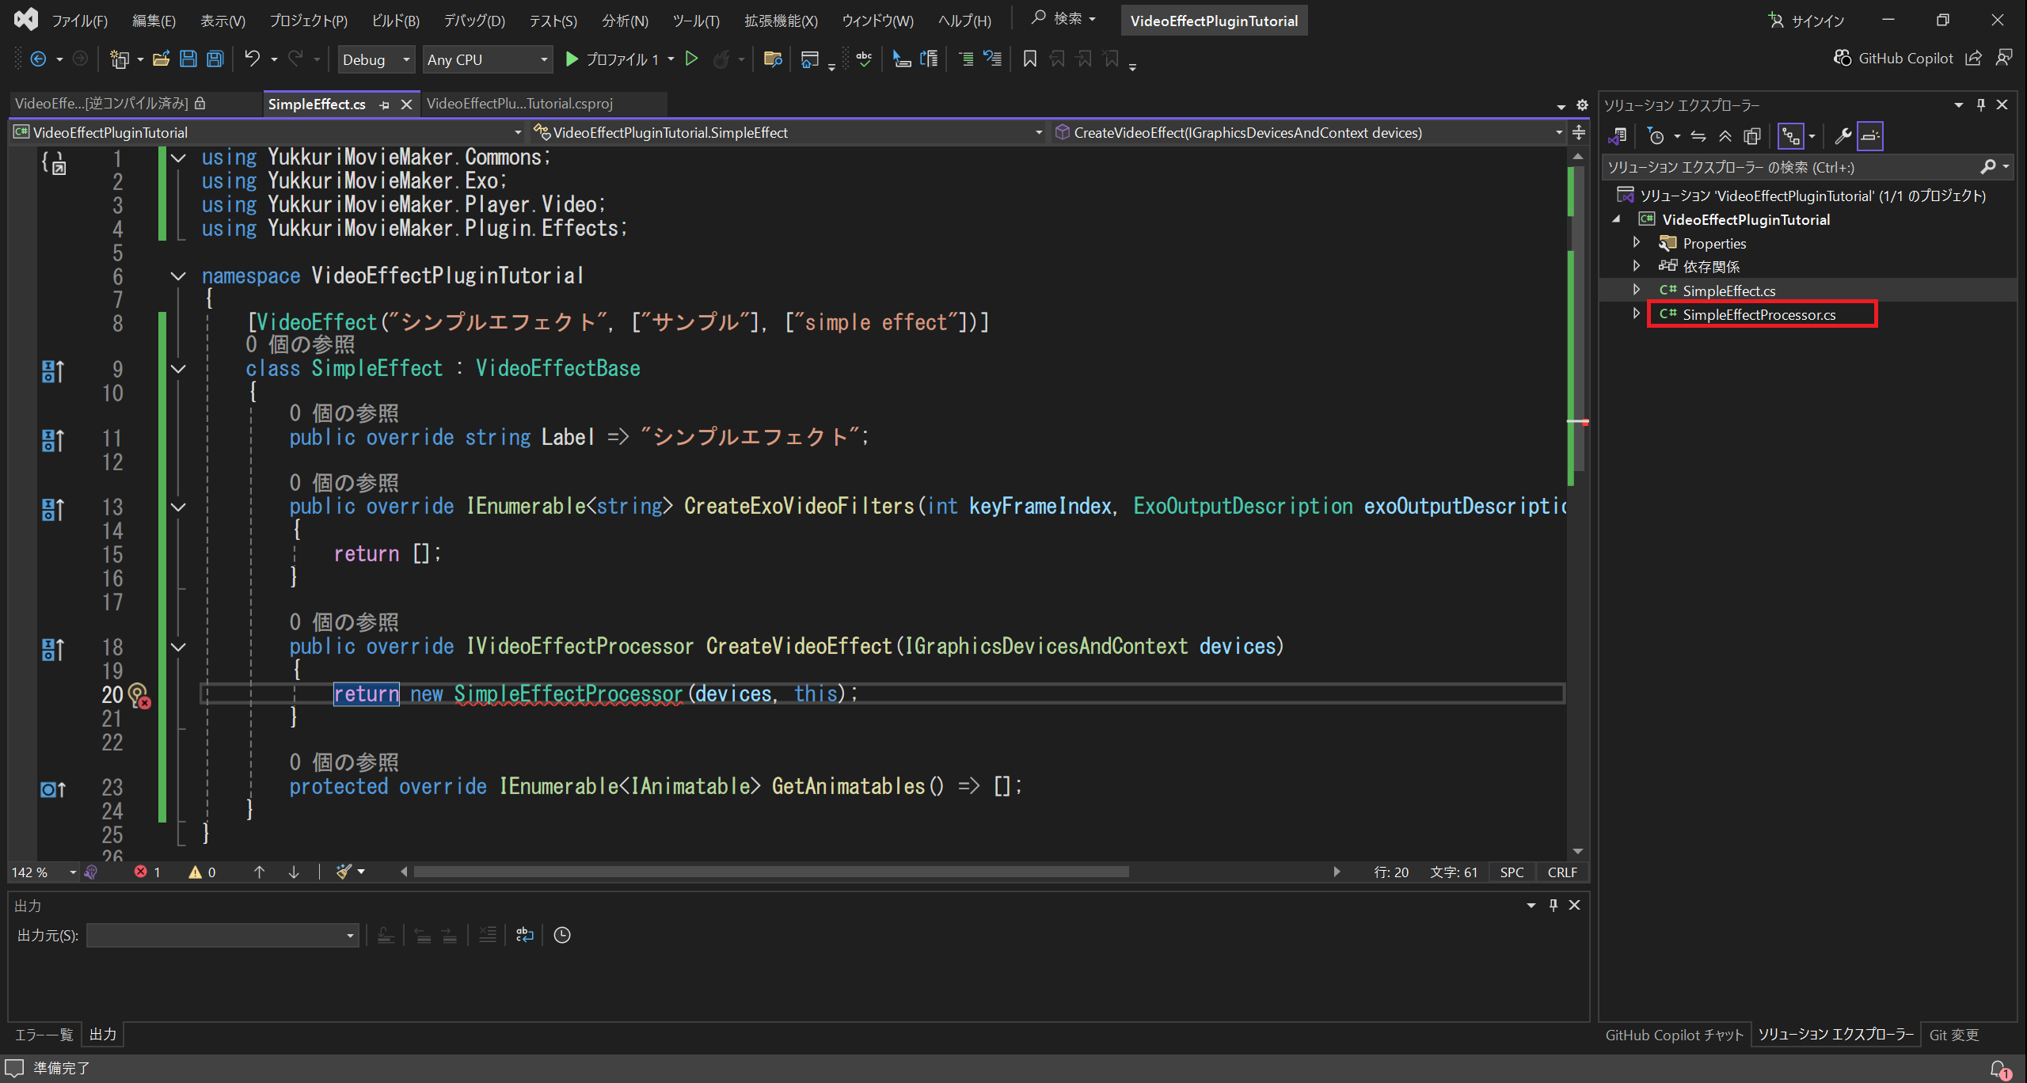Open the Any CPU platform dropdown

[x=486, y=59]
